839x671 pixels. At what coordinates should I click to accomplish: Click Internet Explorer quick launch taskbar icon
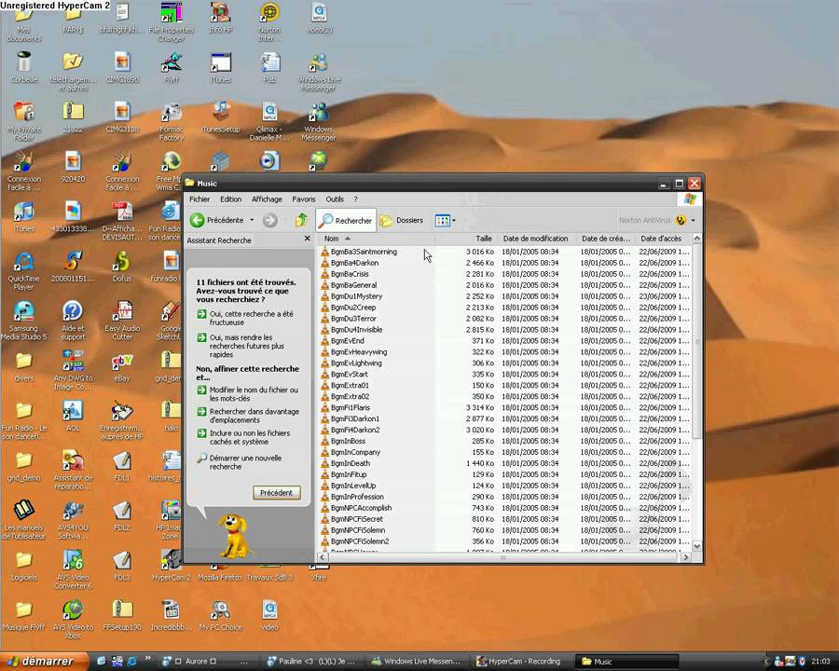(x=131, y=662)
